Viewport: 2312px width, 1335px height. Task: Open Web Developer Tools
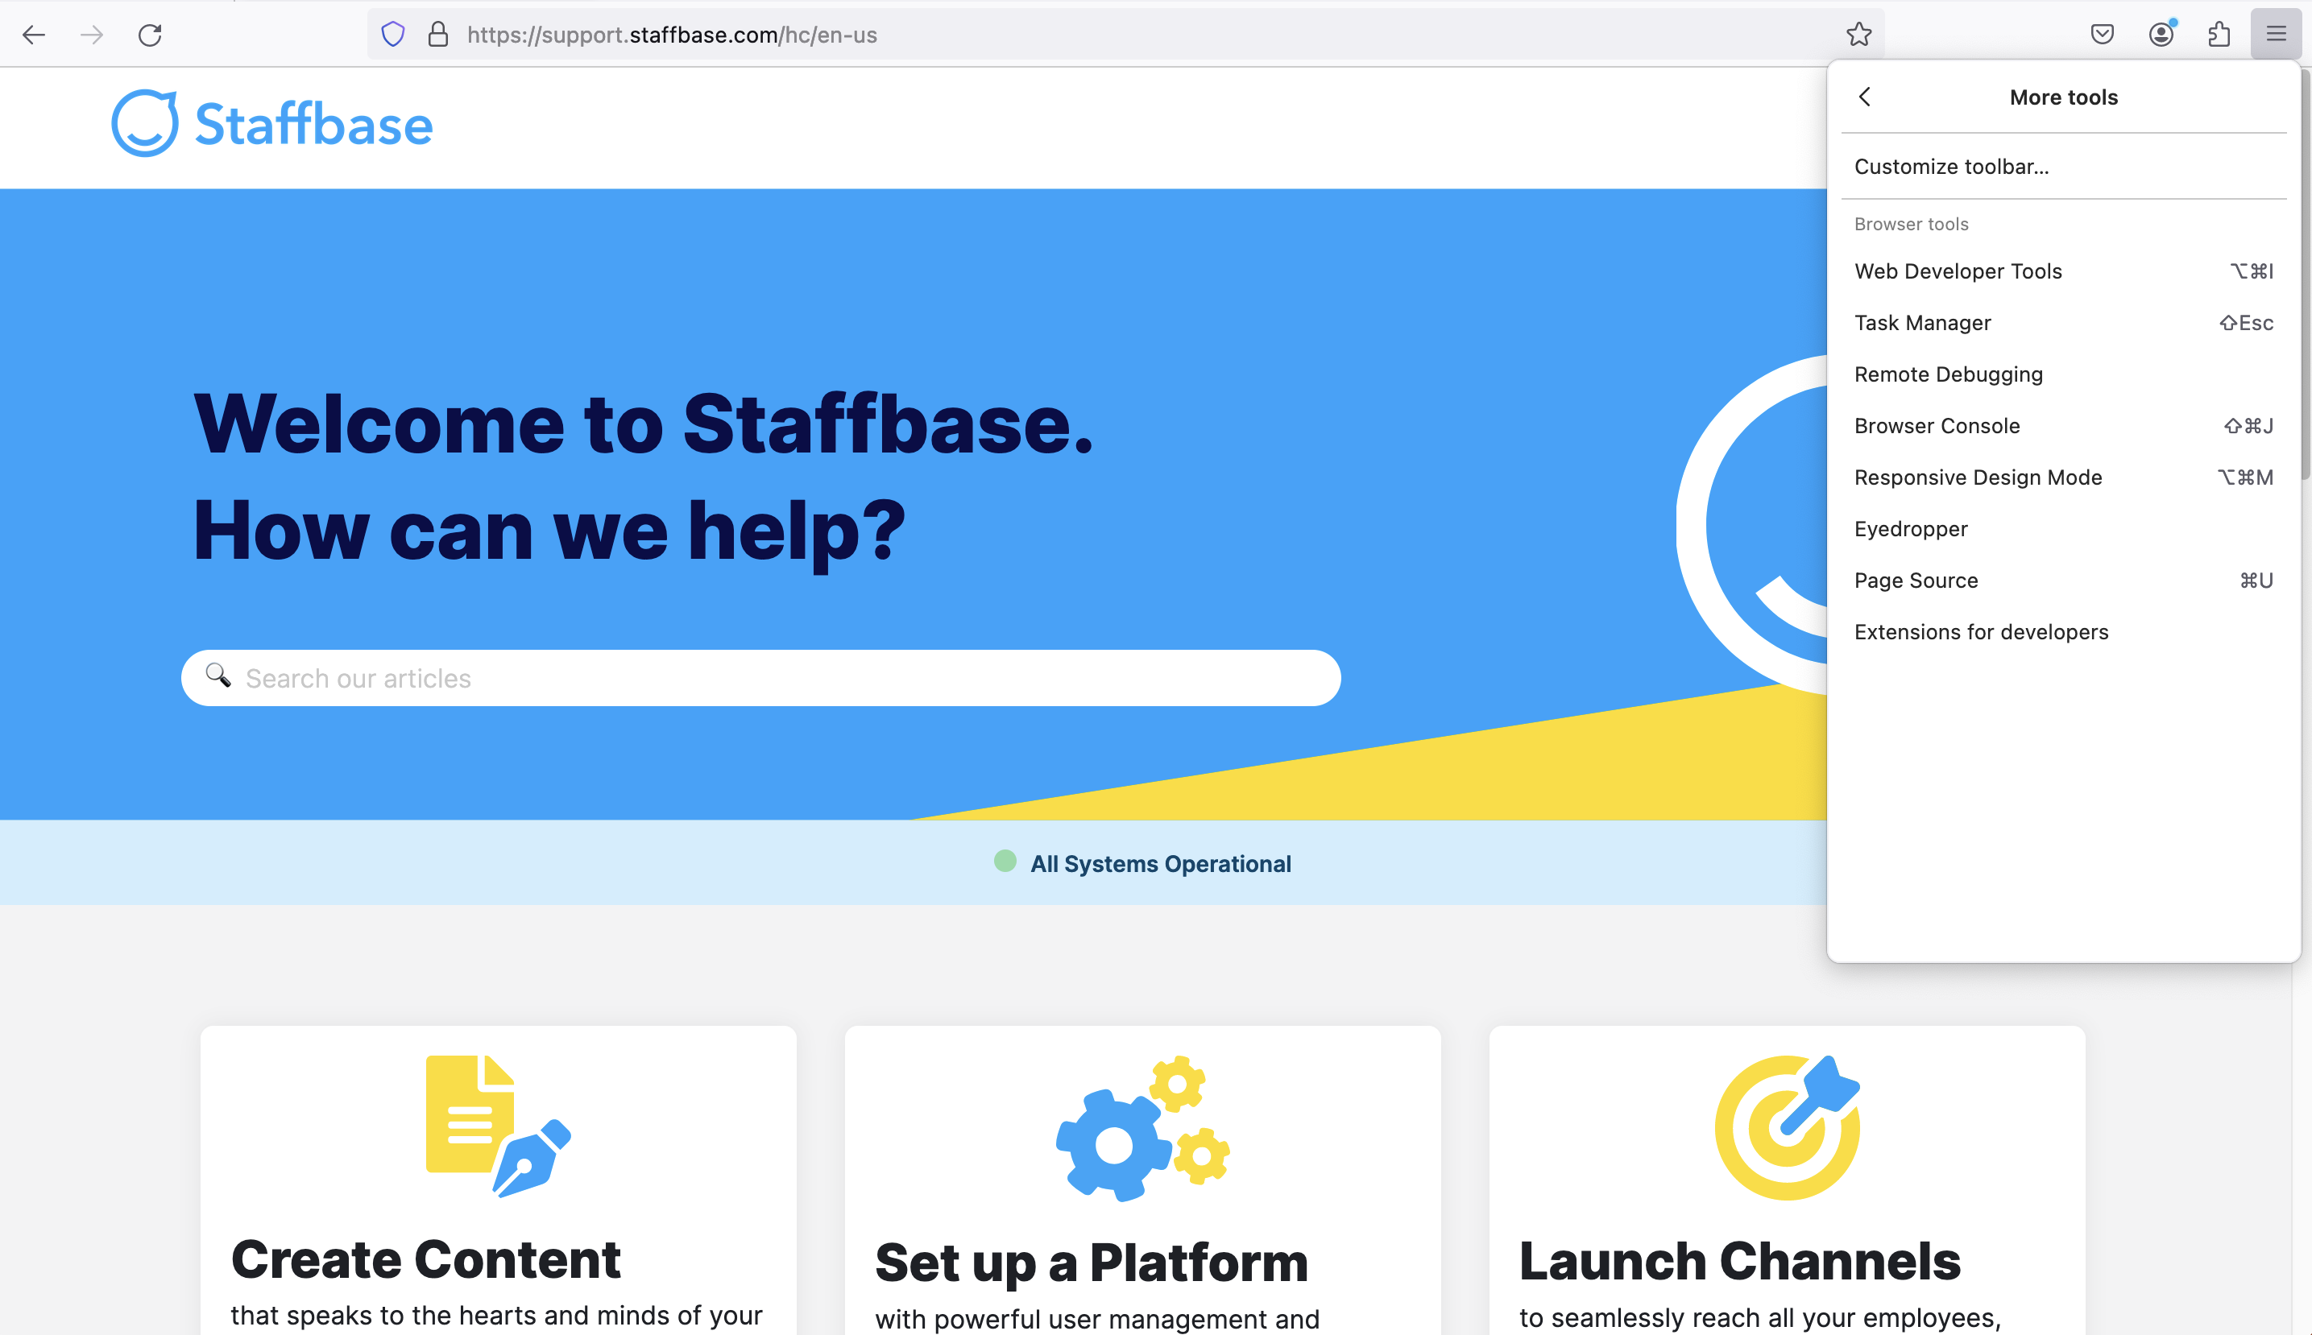coord(1958,271)
